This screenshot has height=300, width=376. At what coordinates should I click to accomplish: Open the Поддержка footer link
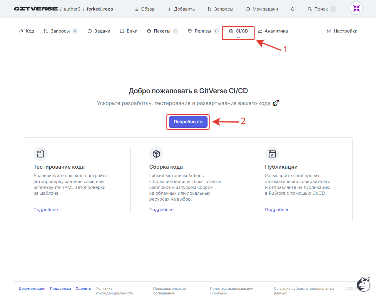point(60,289)
